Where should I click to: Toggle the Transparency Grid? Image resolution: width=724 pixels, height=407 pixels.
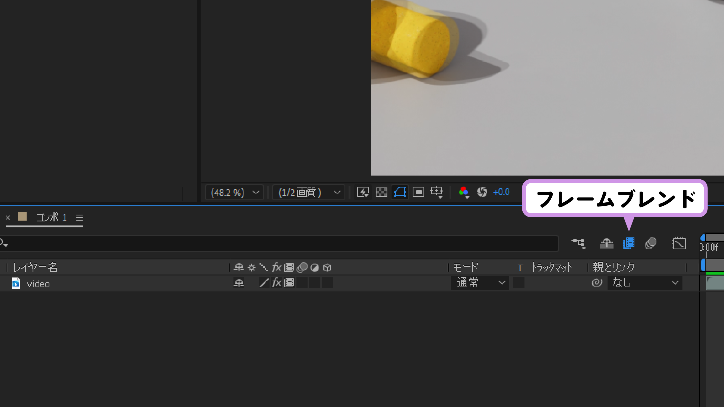pos(381,192)
